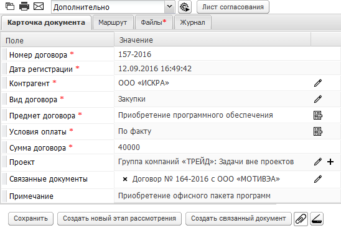This screenshot has height=233, width=341.
Task: Click the contract sum 40000
Action: tap(129, 147)
